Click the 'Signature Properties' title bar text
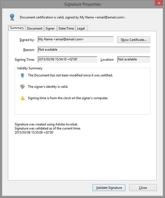This screenshot has width=165, height=198. 83,4
